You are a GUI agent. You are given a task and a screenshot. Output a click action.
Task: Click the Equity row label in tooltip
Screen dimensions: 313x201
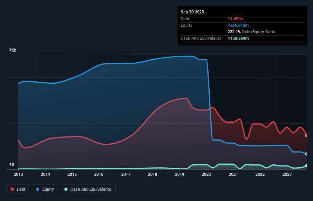click(x=186, y=25)
